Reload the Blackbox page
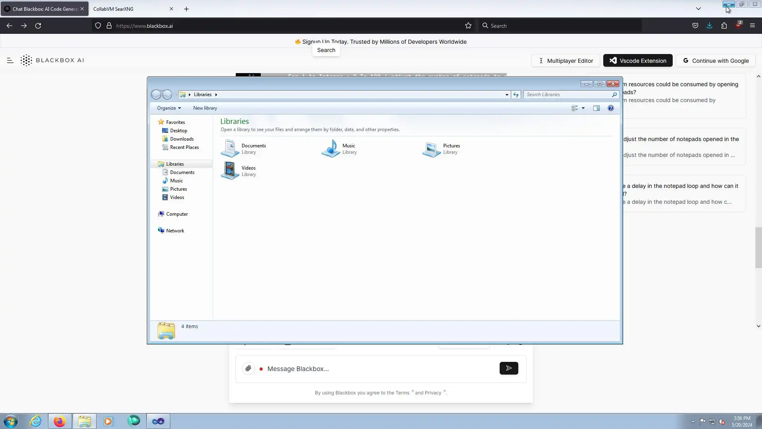The height and width of the screenshot is (429, 762). 38,26
